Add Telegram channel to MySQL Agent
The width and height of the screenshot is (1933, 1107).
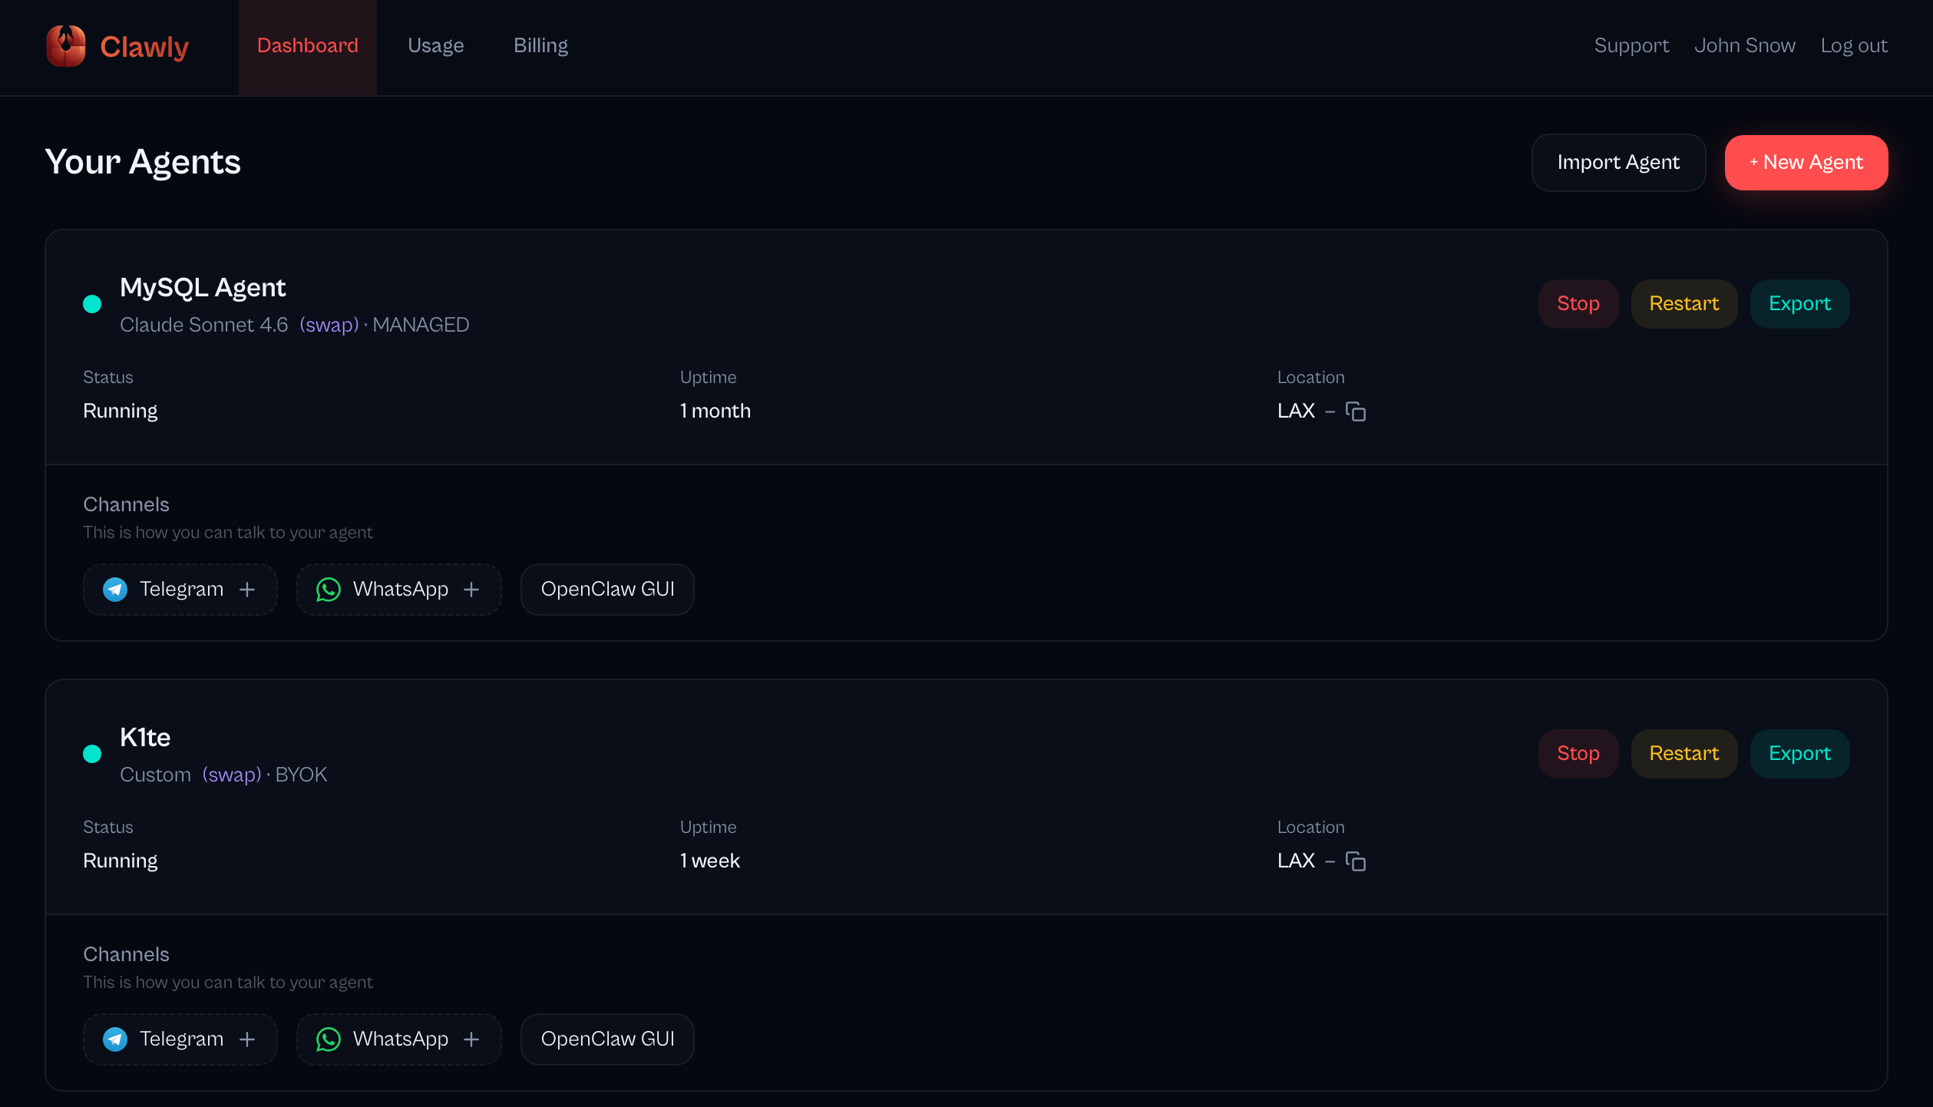tap(180, 590)
